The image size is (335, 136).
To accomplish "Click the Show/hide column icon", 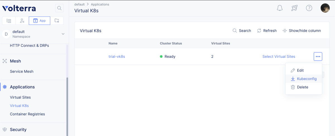I will tap(284, 31).
